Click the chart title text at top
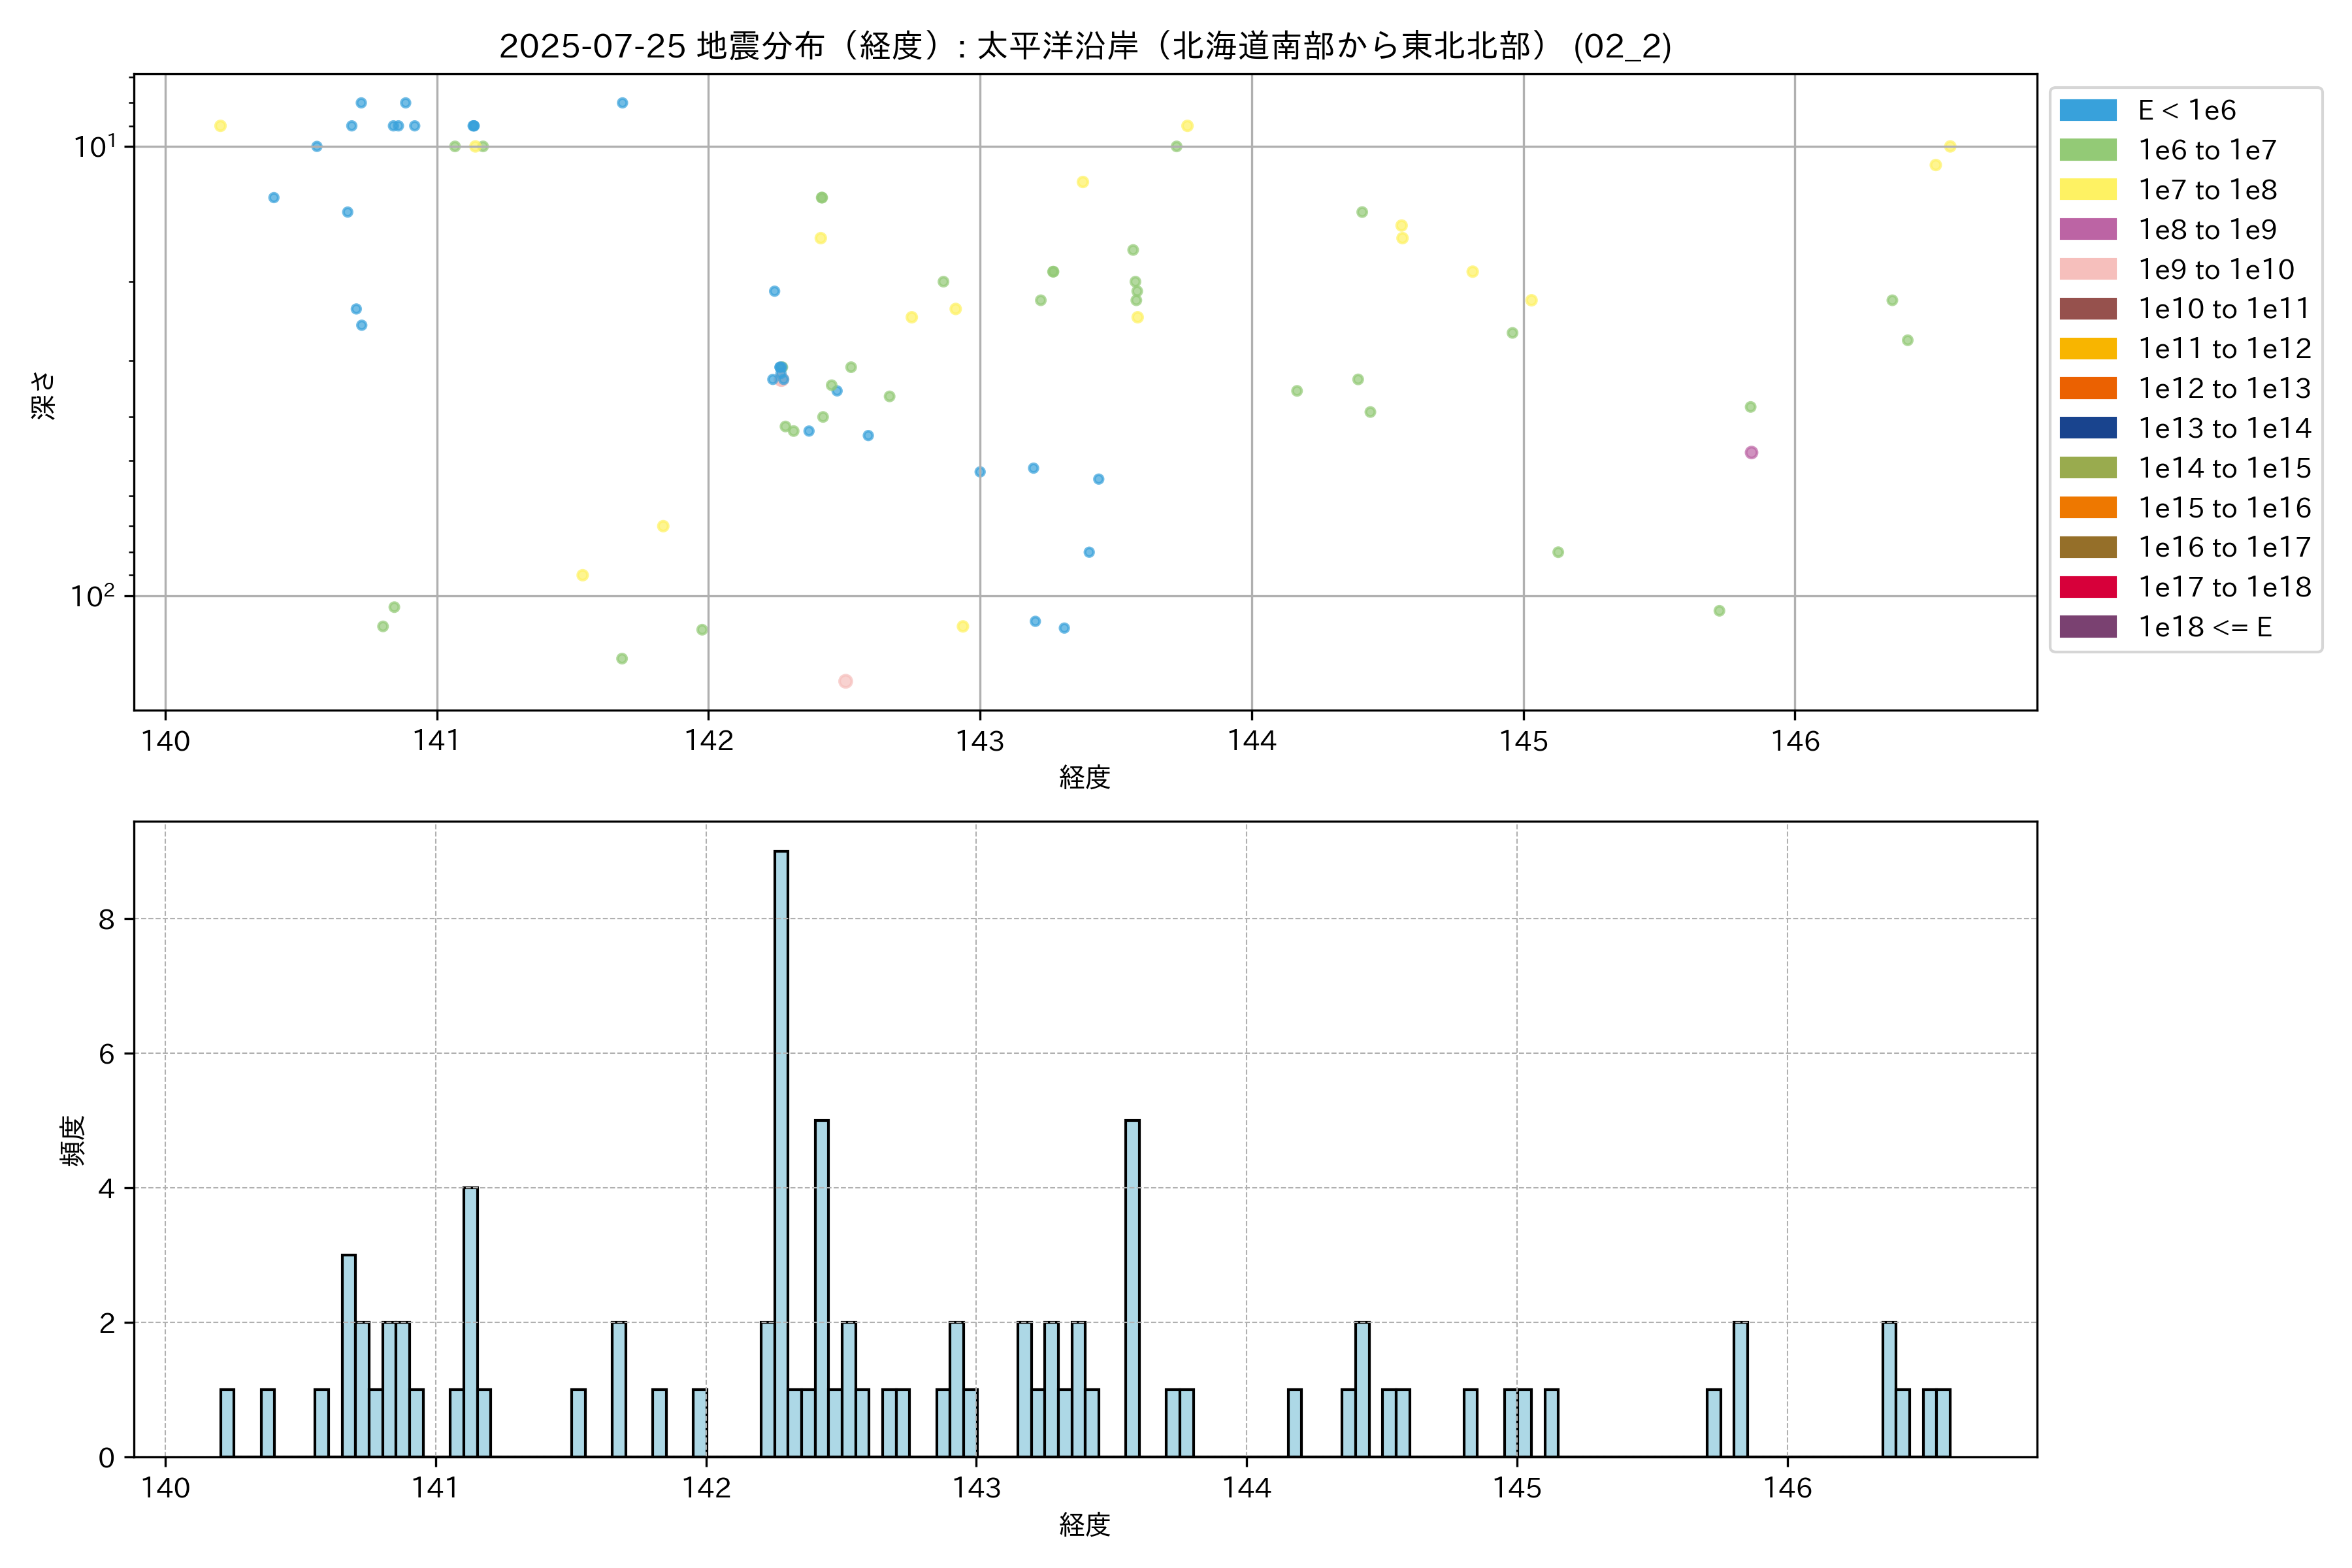This screenshot has width=2352, height=1568. click(1085, 46)
